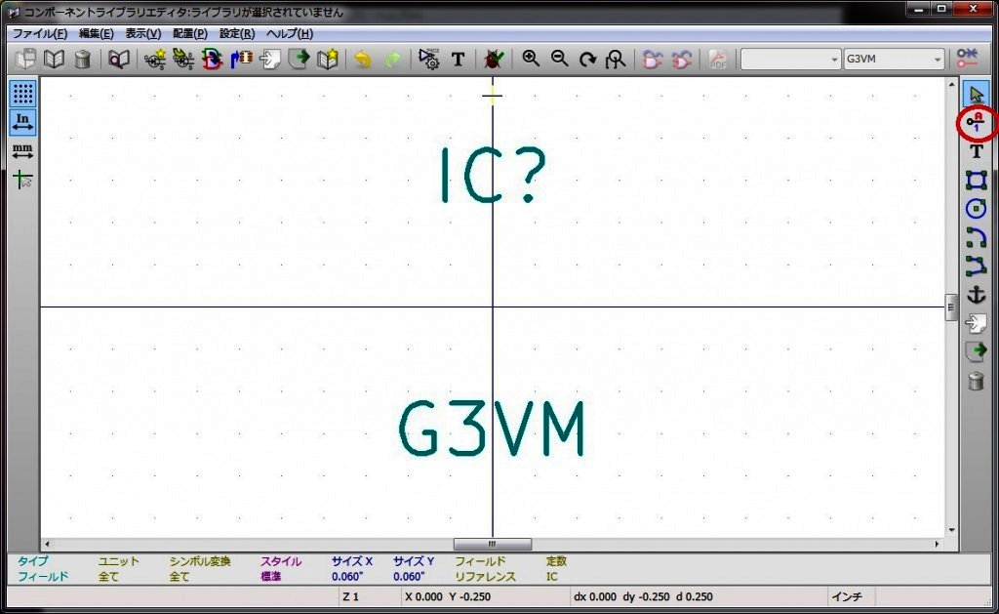The width and height of the screenshot is (999, 614).
Task: Open the G3VM alias dropdown
Action: (x=894, y=59)
